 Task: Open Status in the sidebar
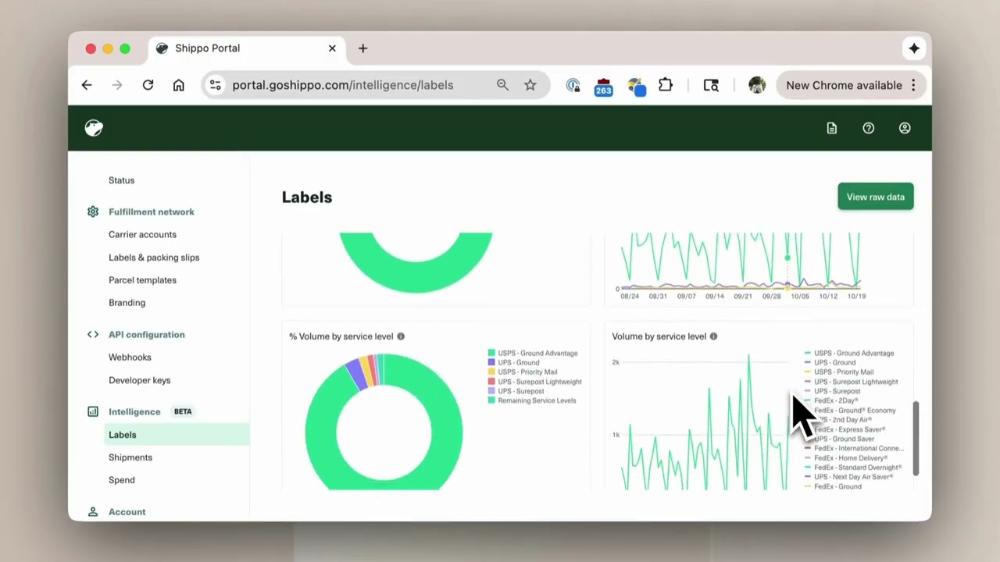121,180
